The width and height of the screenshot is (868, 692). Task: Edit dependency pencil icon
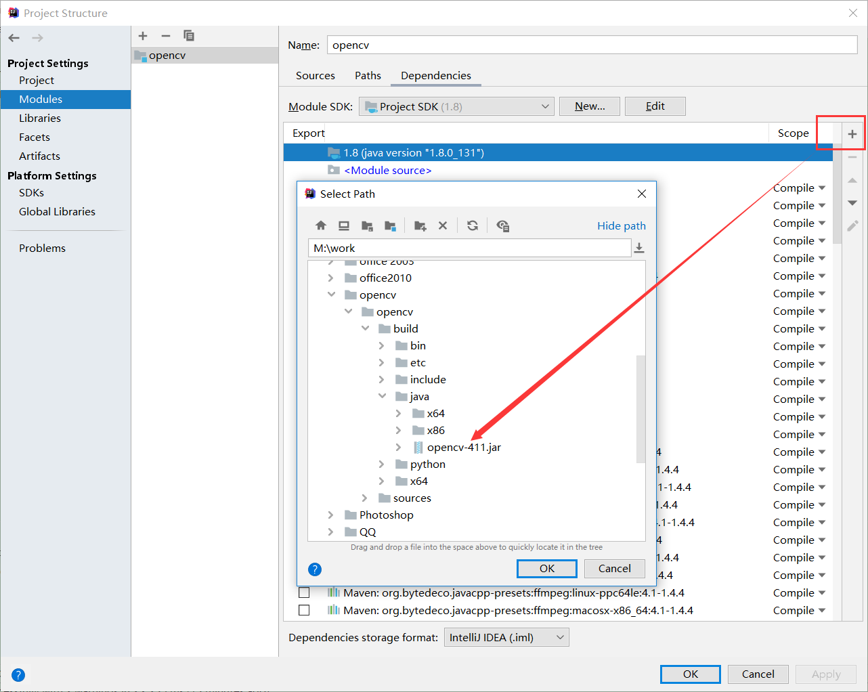pyautogui.click(x=852, y=225)
